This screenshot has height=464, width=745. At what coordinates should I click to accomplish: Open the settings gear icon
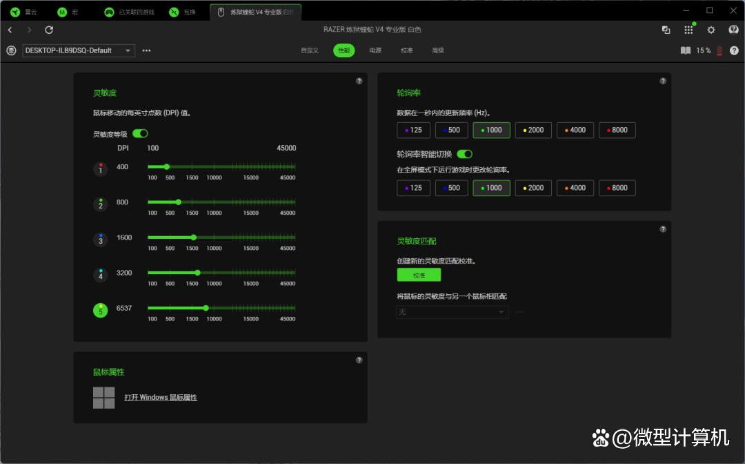tap(711, 30)
